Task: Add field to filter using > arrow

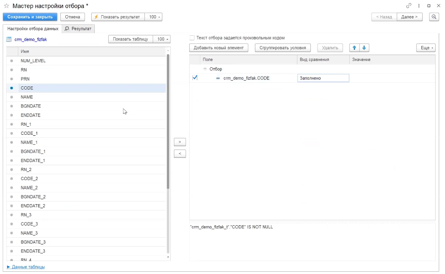Action: point(179,142)
